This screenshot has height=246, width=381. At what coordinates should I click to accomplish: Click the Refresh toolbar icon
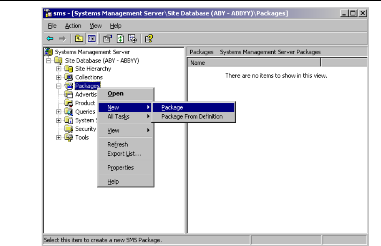[120, 39]
